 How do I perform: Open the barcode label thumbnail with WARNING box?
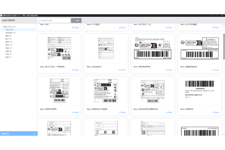tap(199, 48)
